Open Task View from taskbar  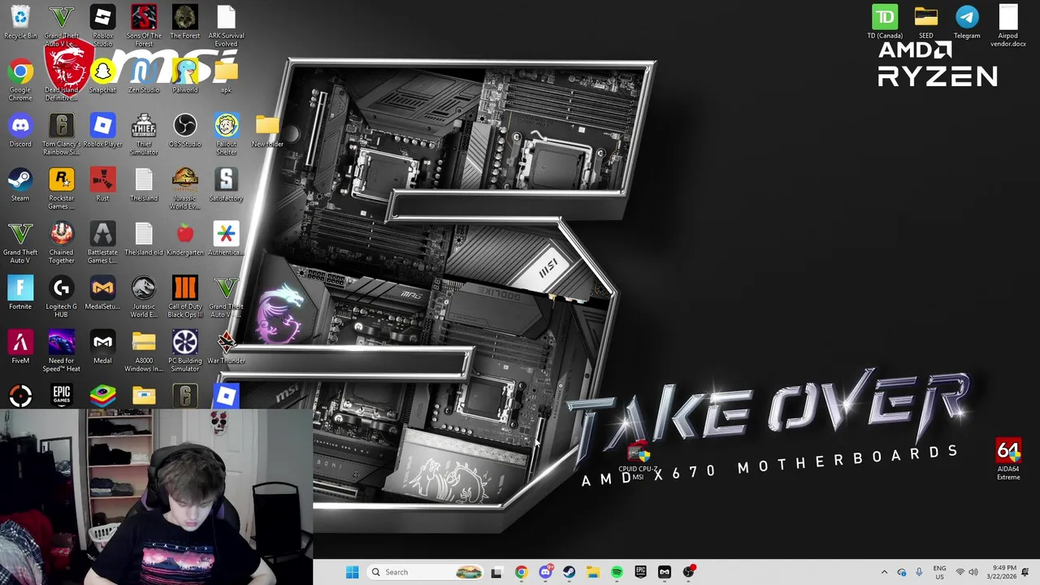(496, 572)
